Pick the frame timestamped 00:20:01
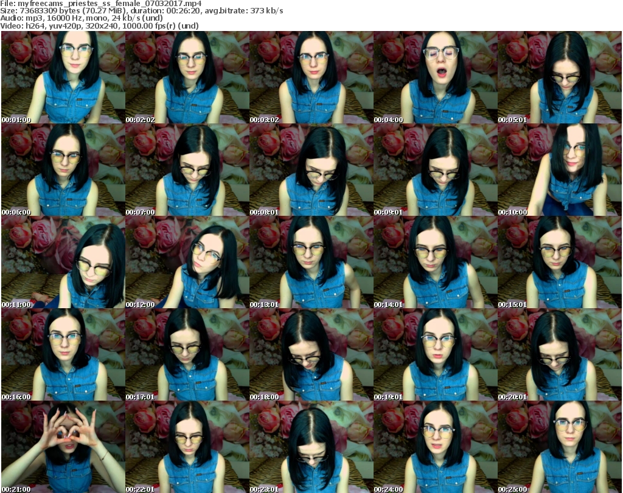Viewport: 623px width, 493px height. click(560, 354)
